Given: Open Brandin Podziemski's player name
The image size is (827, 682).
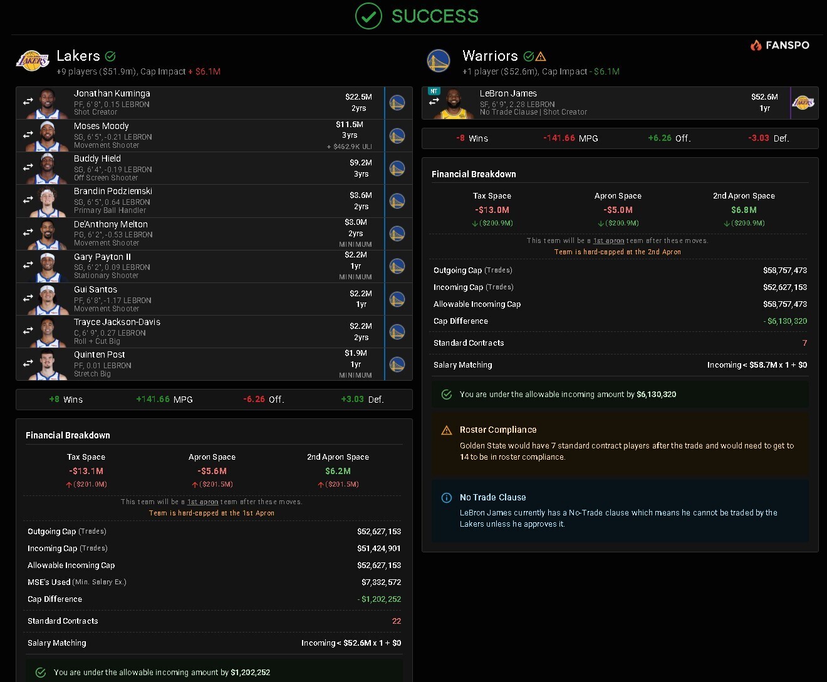Looking at the screenshot, I should tap(113, 191).
